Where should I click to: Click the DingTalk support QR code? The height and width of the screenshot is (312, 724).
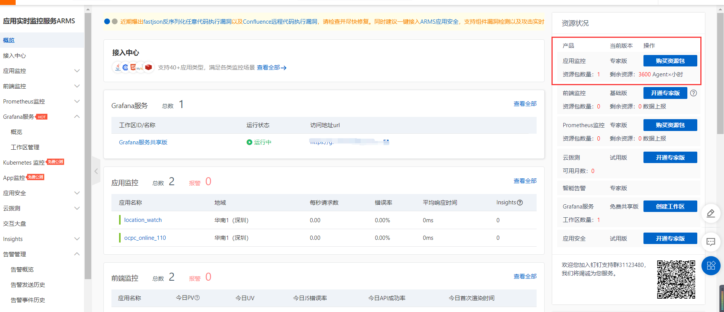pyautogui.click(x=676, y=280)
